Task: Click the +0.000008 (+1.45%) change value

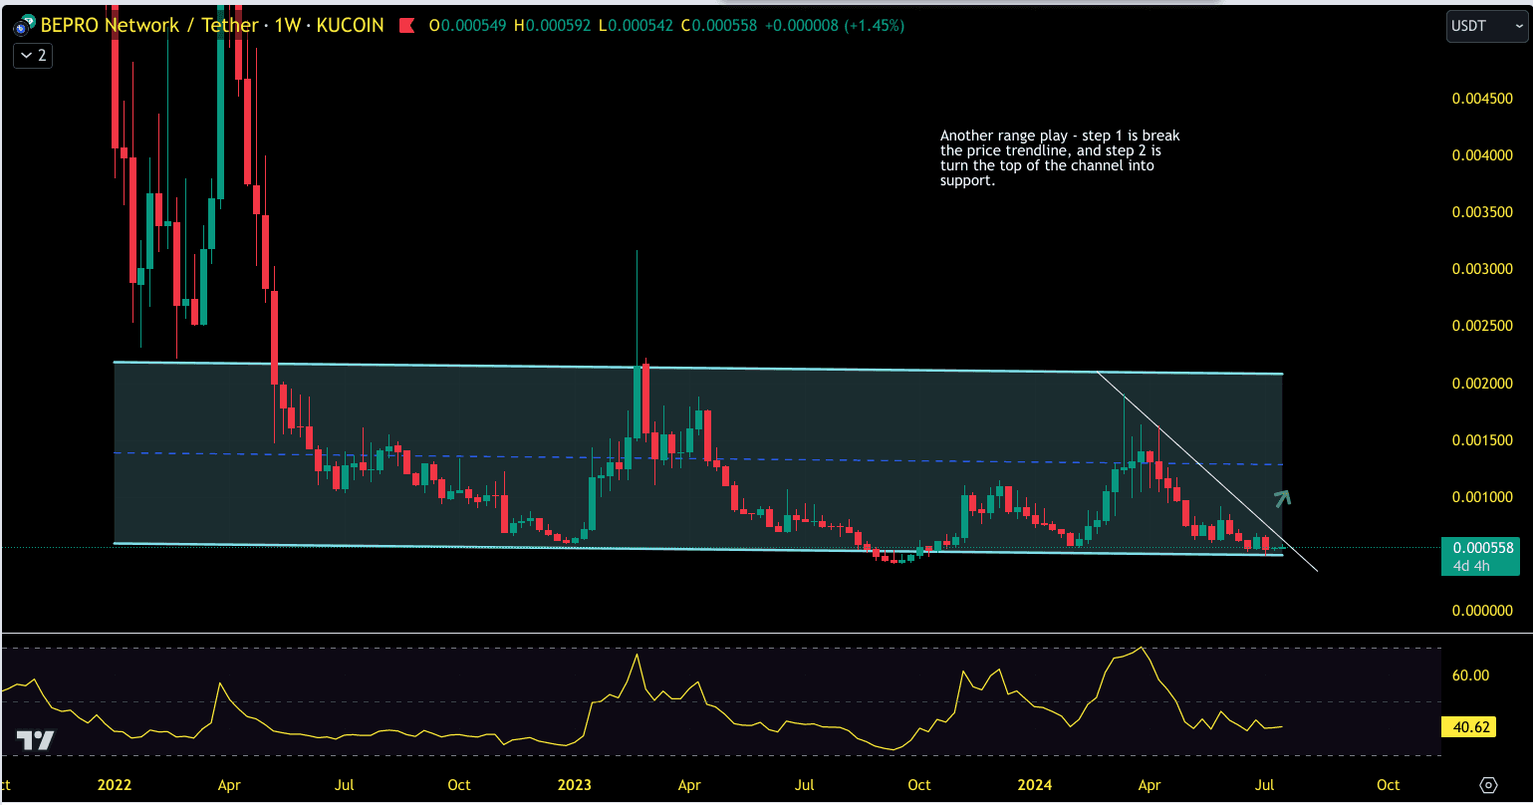Action: coord(835,26)
